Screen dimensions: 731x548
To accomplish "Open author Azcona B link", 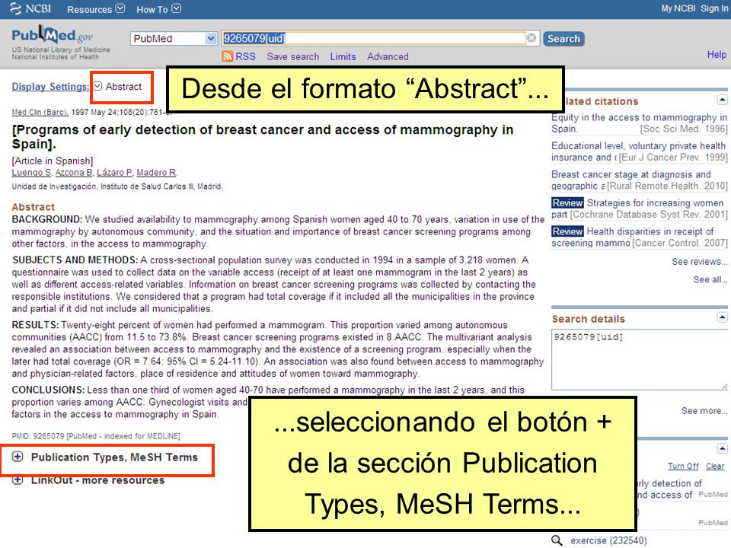I will 74,173.
